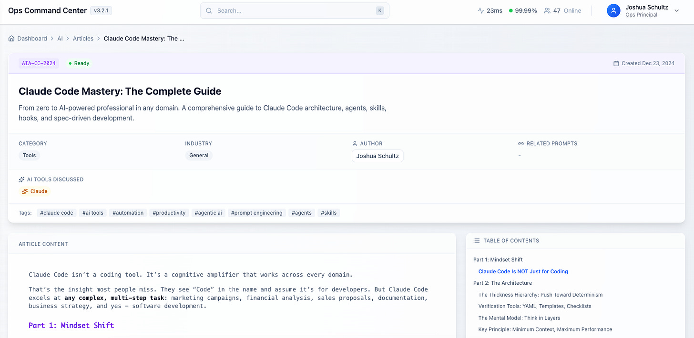Viewport: 694px width, 338px height.
Task: Click the search magnifier icon
Action: [209, 10]
